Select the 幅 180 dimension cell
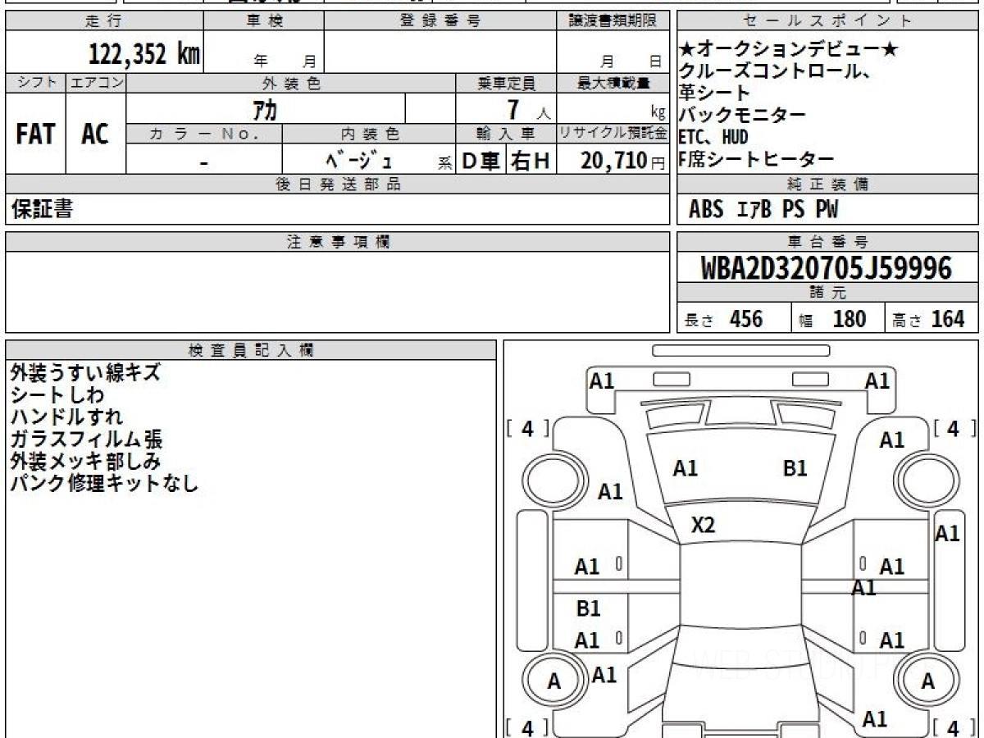984x738 pixels. pyautogui.click(x=838, y=318)
